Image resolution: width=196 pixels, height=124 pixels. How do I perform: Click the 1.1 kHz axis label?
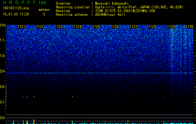point(3,41)
